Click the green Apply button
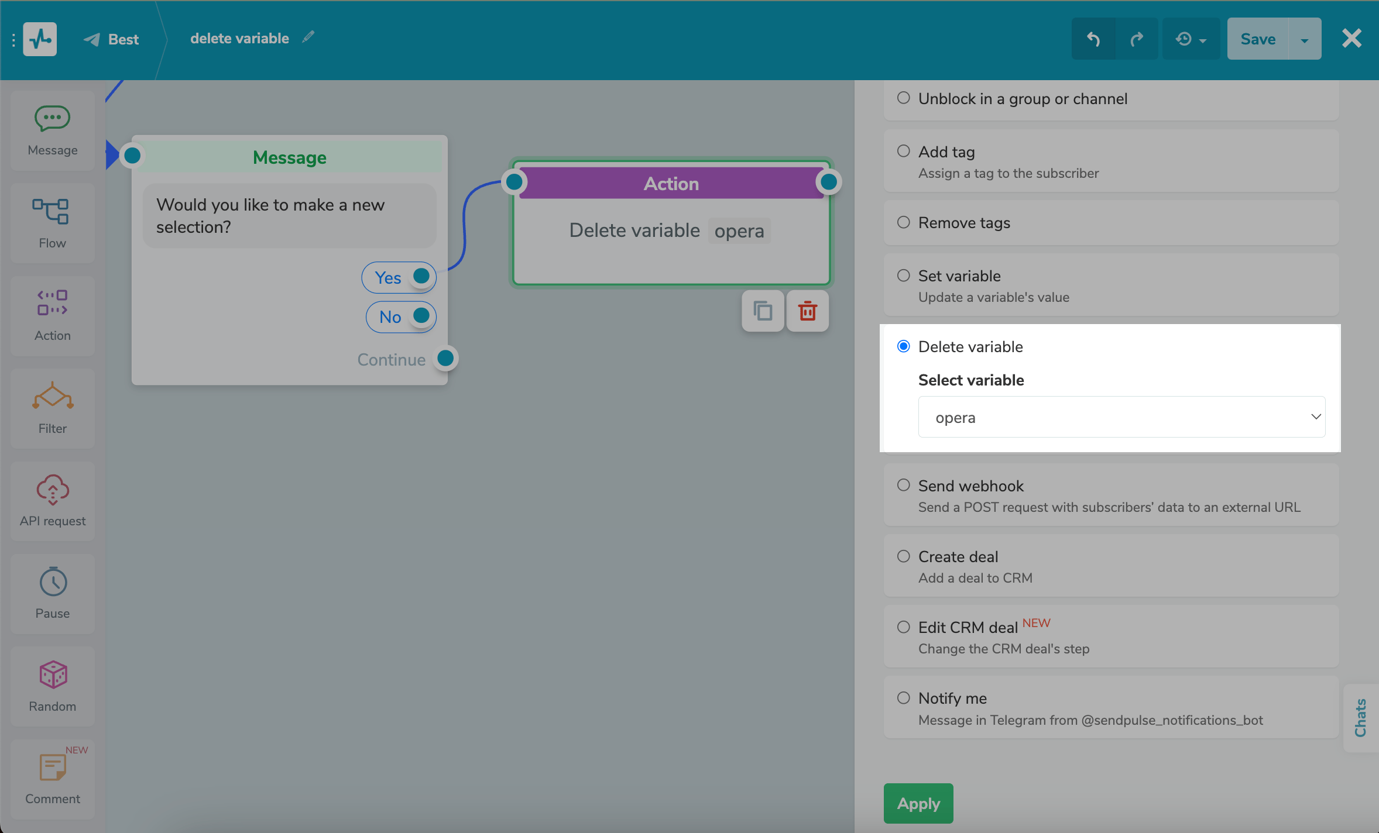This screenshot has width=1379, height=833. (x=918, y=803)
